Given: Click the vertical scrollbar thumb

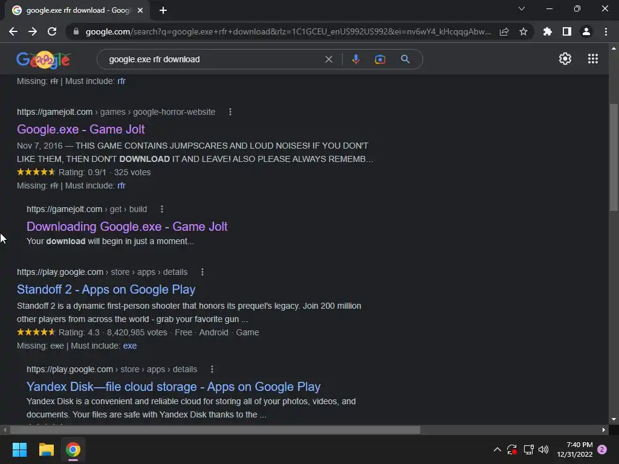Looking at the screenshot, I should (x=613, y=158).
